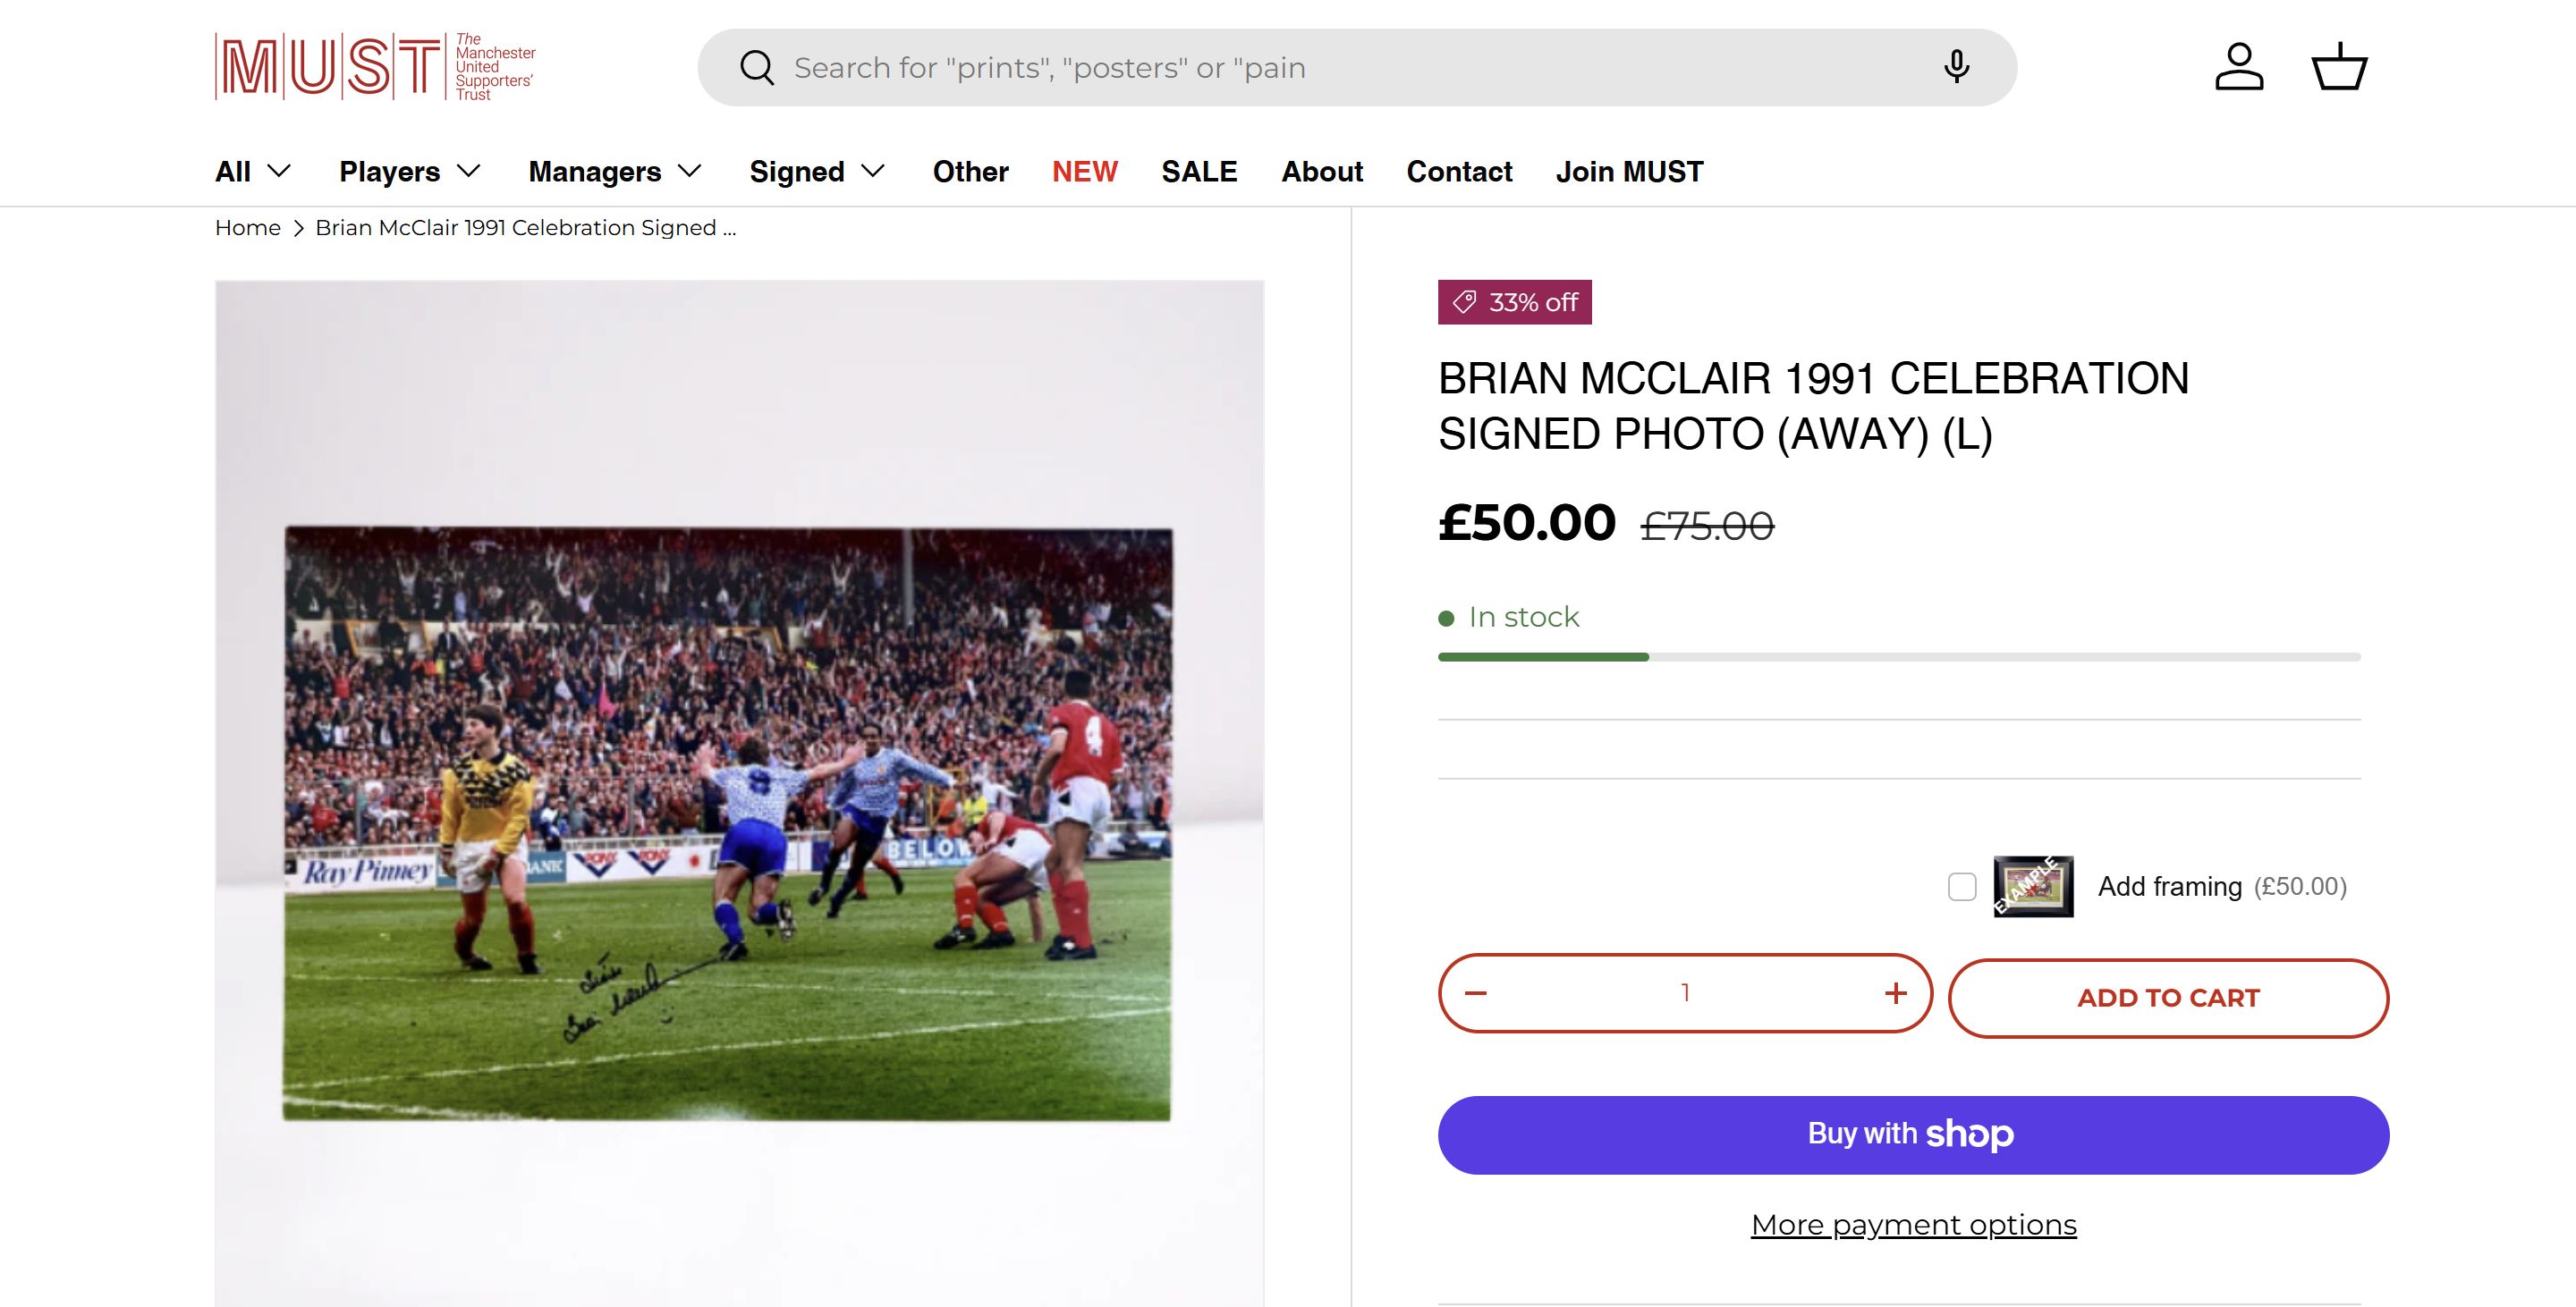Click the search input field

coord(1350,68)
